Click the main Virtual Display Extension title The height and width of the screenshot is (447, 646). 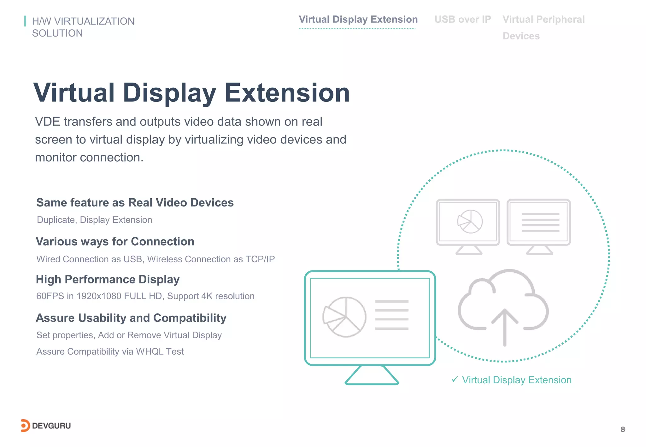(191, 93)
